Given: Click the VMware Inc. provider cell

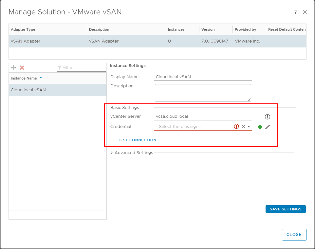Looking at the screenshot, I should 247,41.
